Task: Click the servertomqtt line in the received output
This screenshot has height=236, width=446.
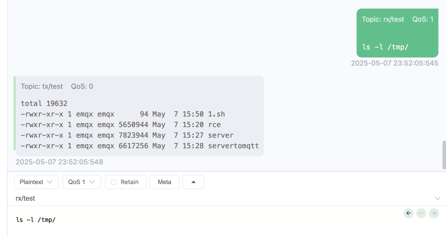Action: (x=140, y=146)
